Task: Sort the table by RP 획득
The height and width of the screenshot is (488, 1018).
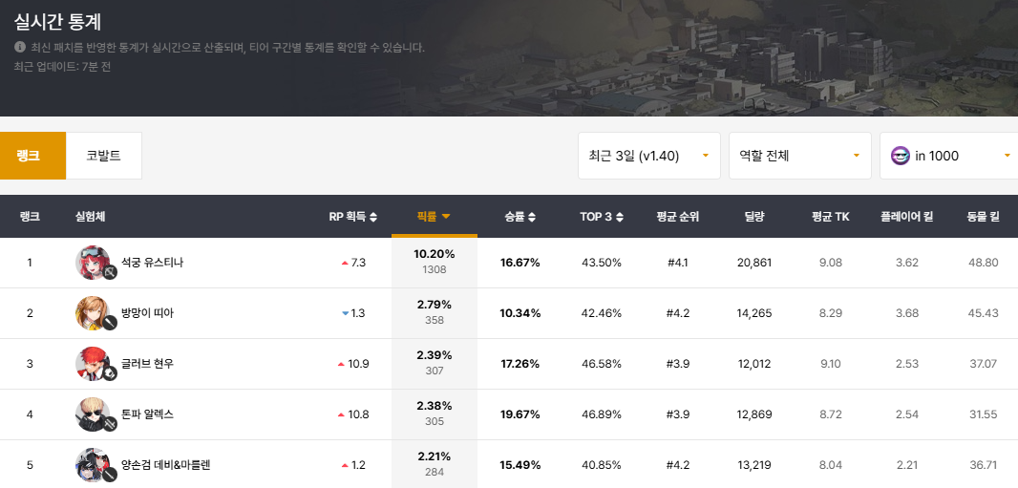Action: [352, 217]
